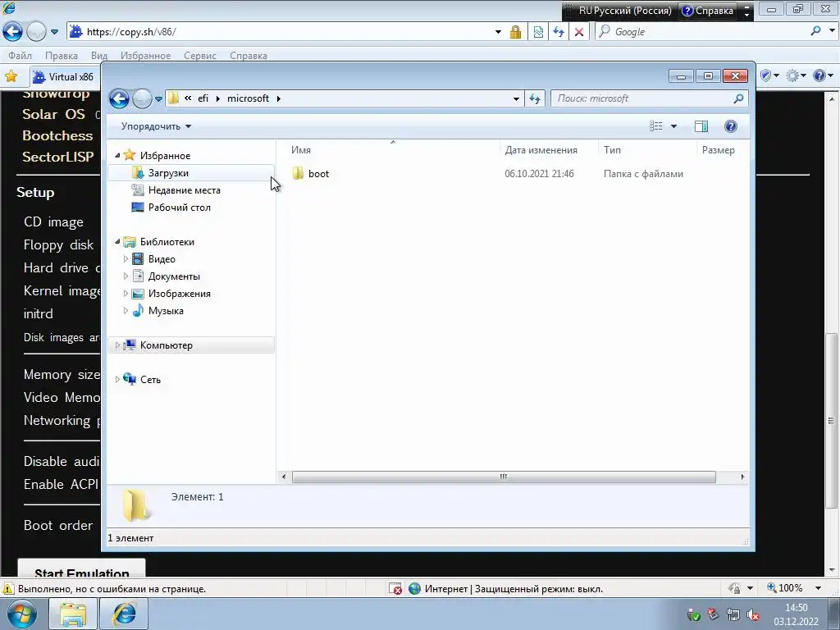Expand arrow after microsoft breadcrumb
Image resolution: width=840 pixels, height=630 pixels.
coord(279,98)
